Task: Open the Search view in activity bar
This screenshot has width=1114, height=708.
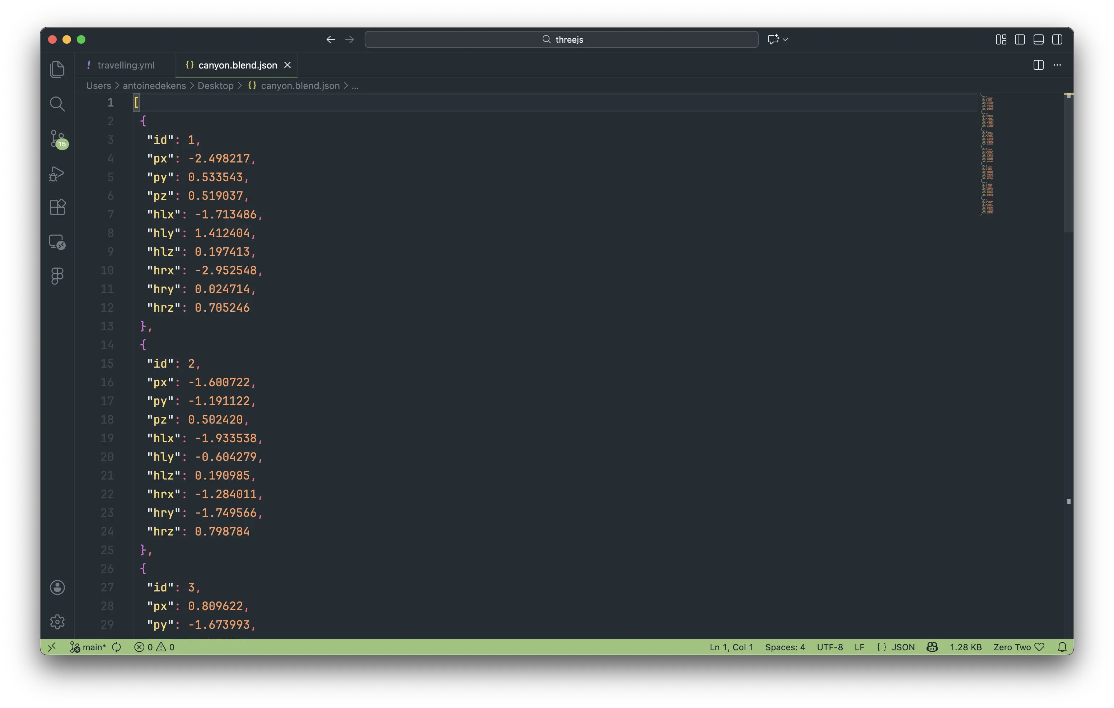Action: (57, 104)
